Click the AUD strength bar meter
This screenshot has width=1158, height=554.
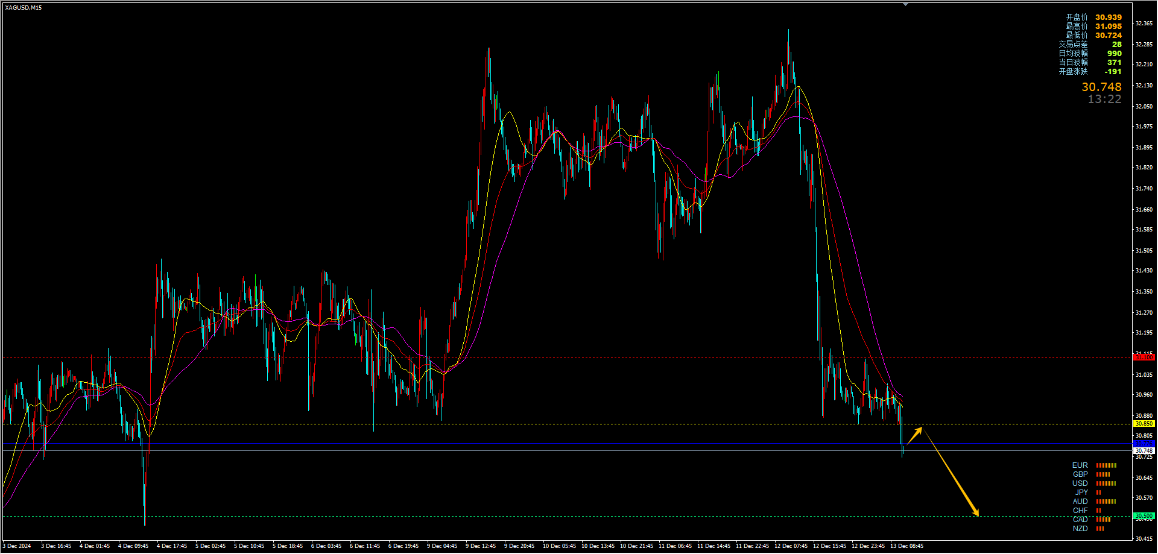point(1106,502)
